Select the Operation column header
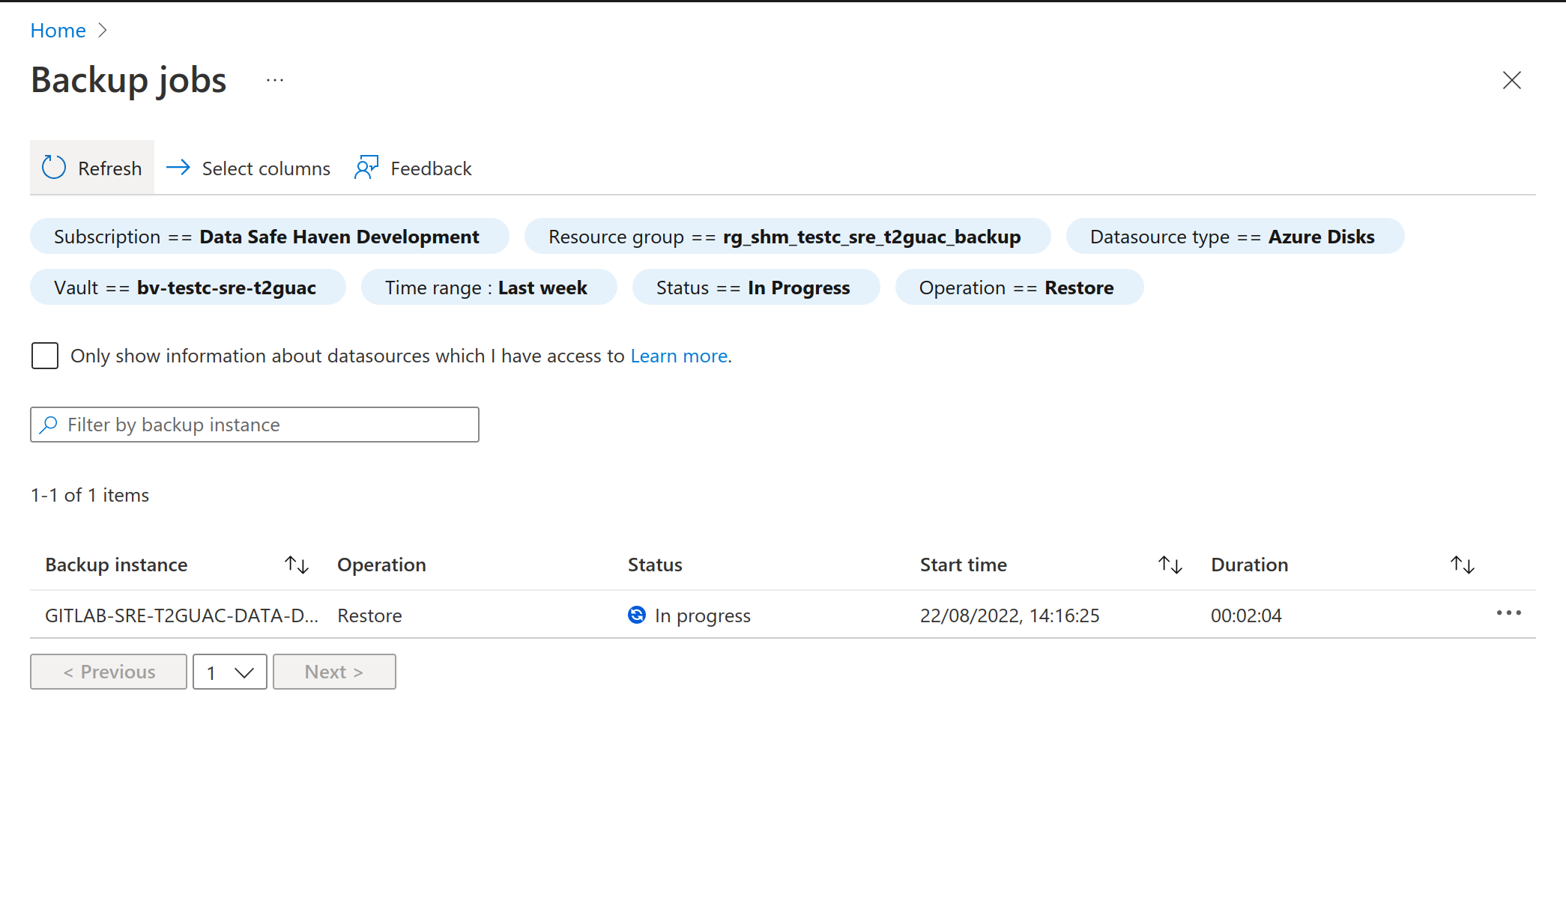 click(381, 565)
